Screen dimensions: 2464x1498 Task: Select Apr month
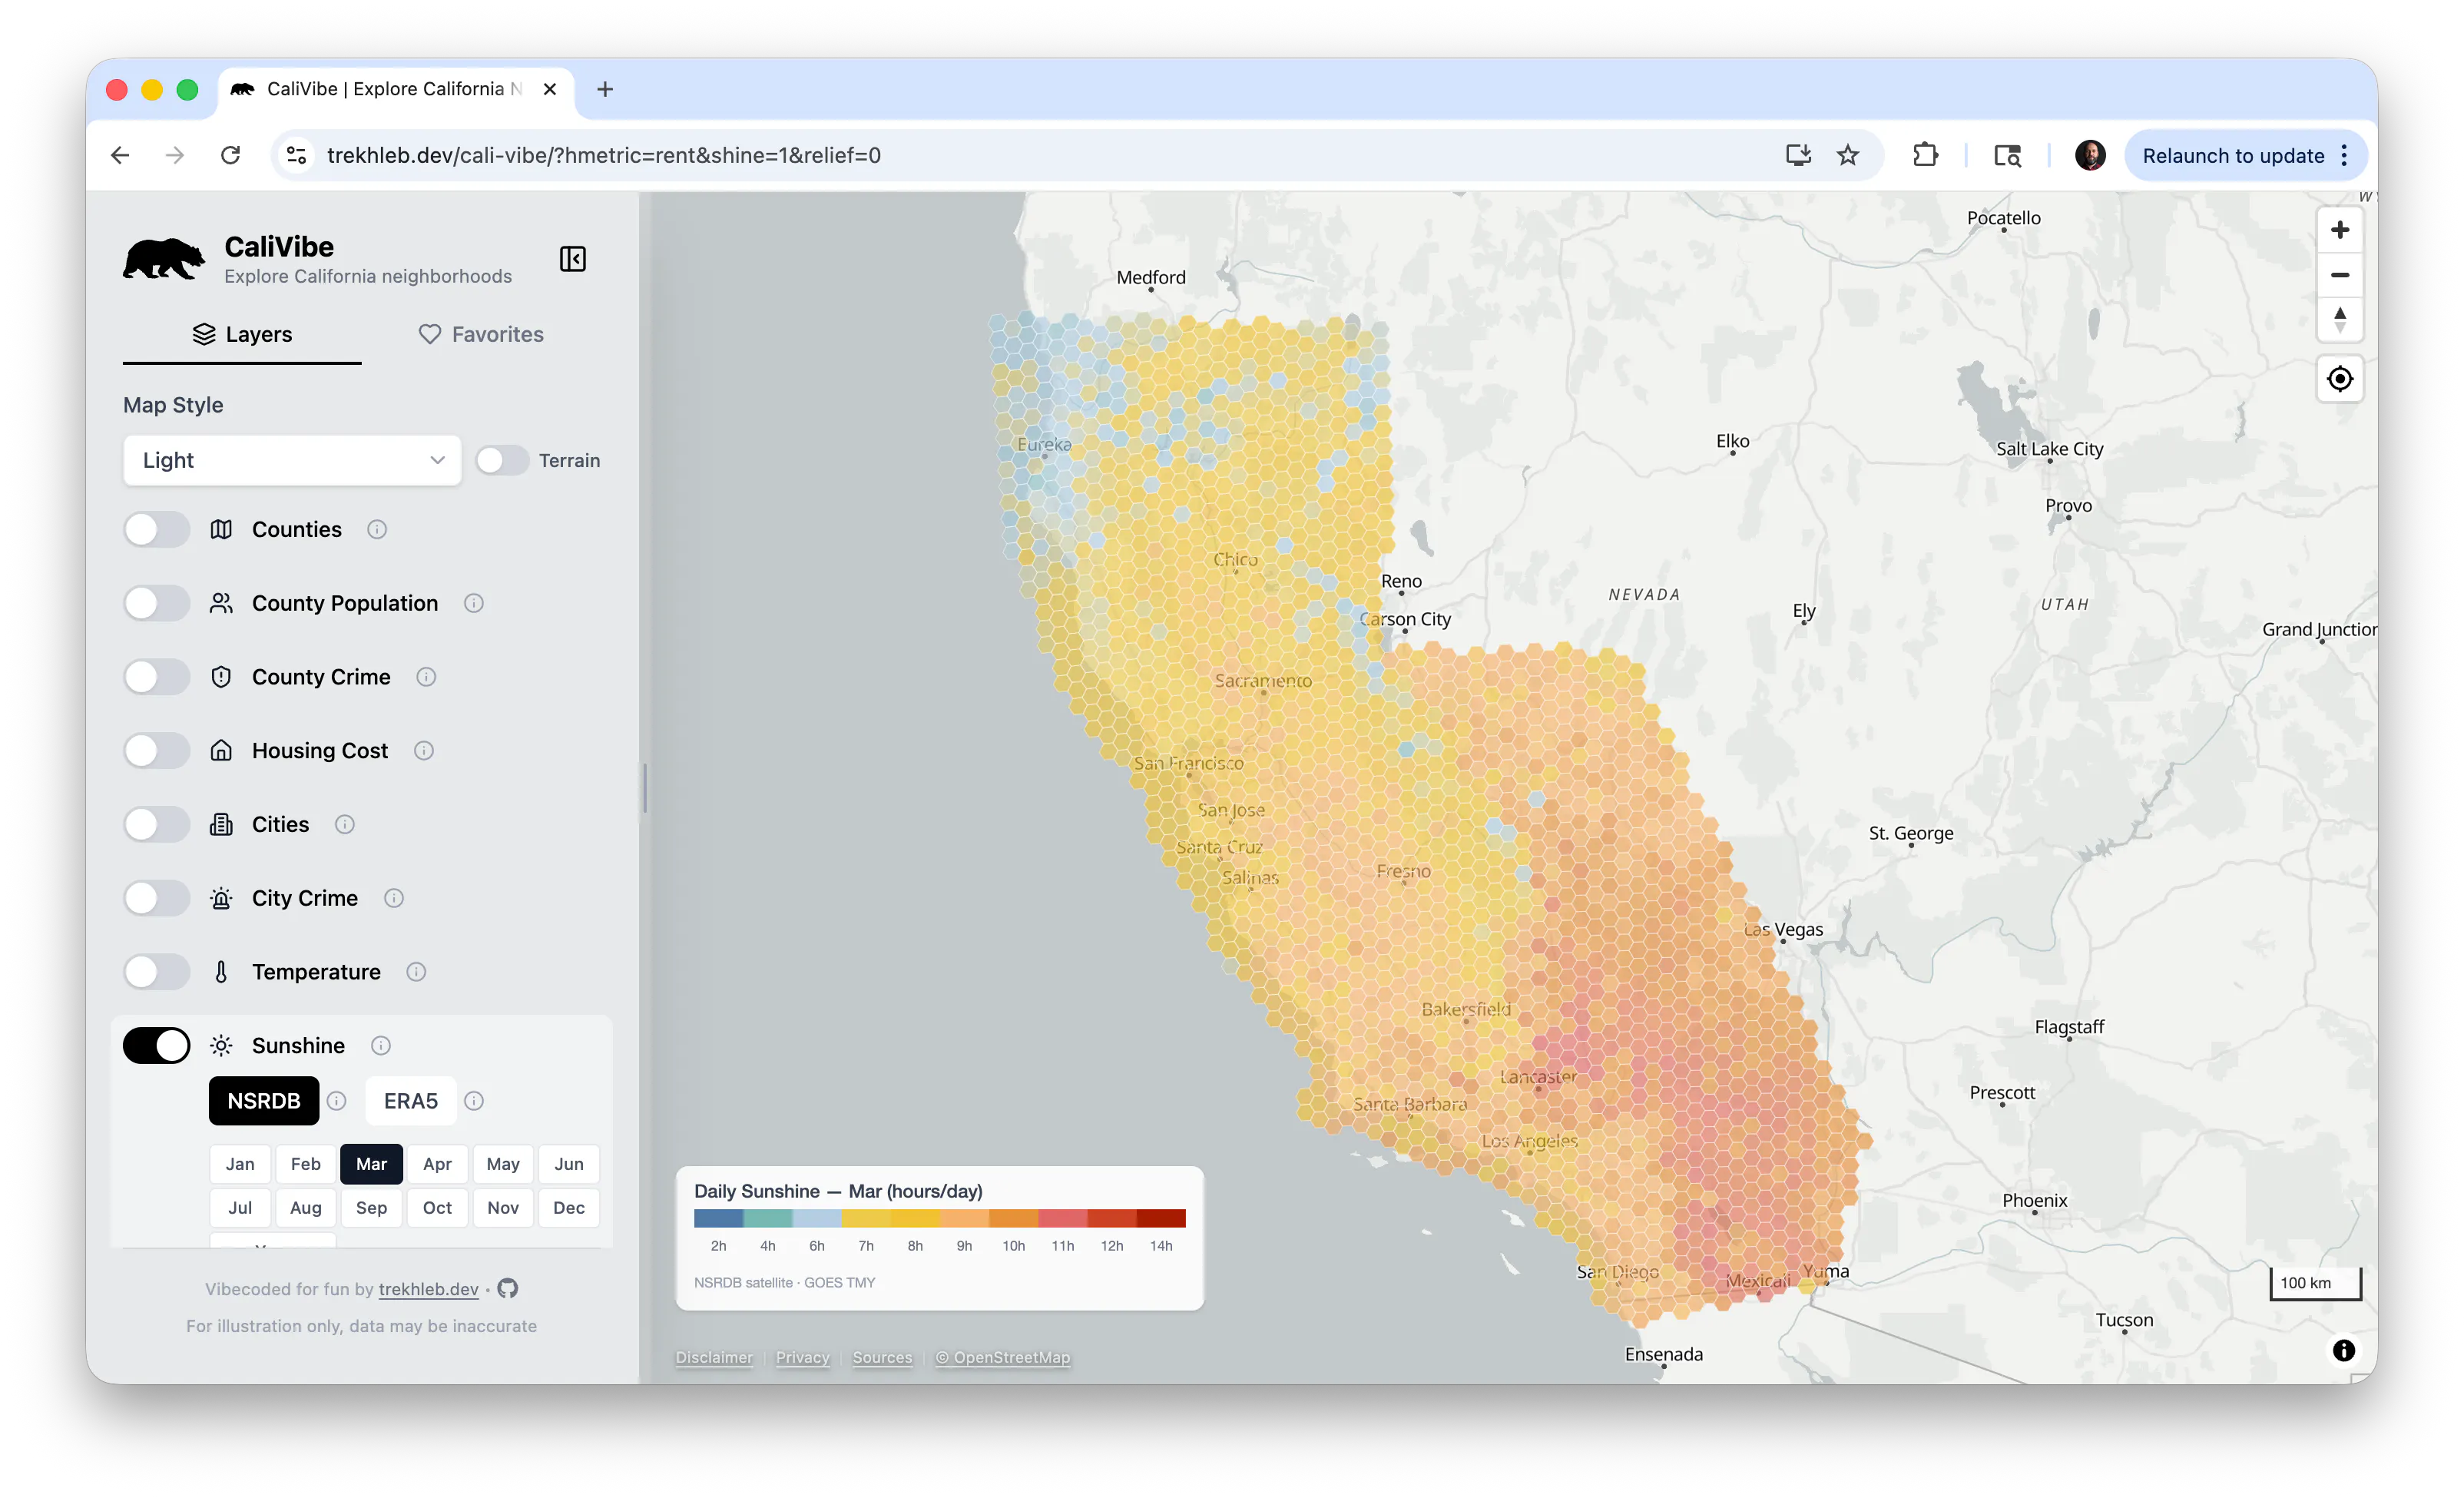(437, 1163)
